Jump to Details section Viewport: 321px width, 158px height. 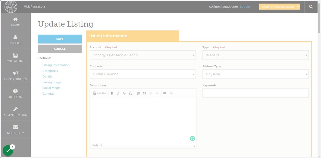[x=47, y=77]
